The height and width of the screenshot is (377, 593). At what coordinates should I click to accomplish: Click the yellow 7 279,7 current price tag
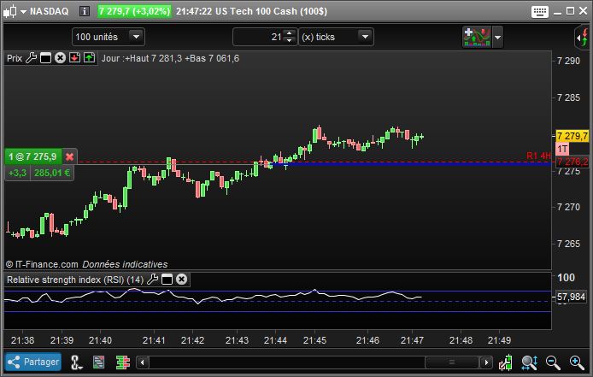572,136
